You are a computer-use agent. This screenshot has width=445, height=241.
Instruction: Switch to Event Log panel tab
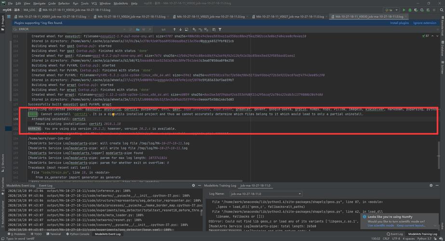click(45, 186)
